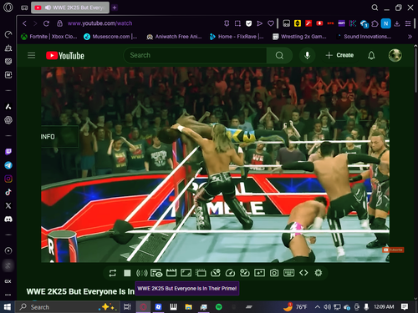The height and width of the screenshot is (313, 418).
Task: Go to YouTube home via logo
Action: pos(65,56)
